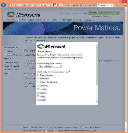
Task: Click the browser forward arrow button
Action: pos(8,5)
